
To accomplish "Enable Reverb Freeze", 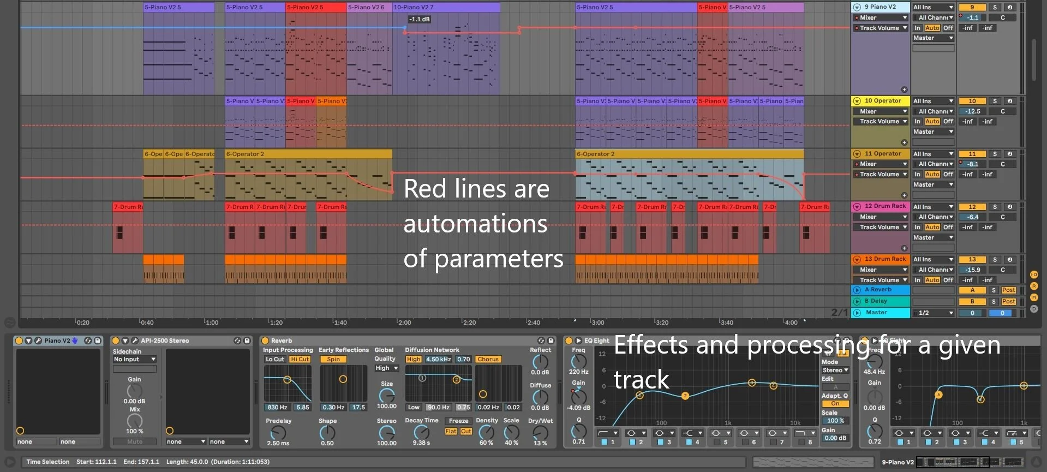I will pyautogui.click(x=458, y=421).
